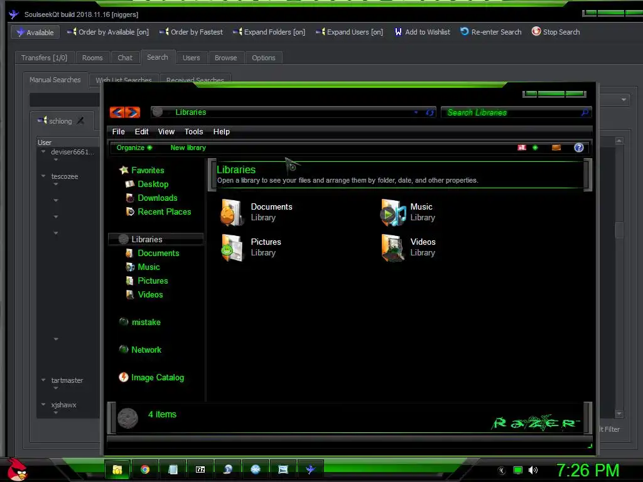Switch to the Browse tab in Soulseek

(225, 57)
